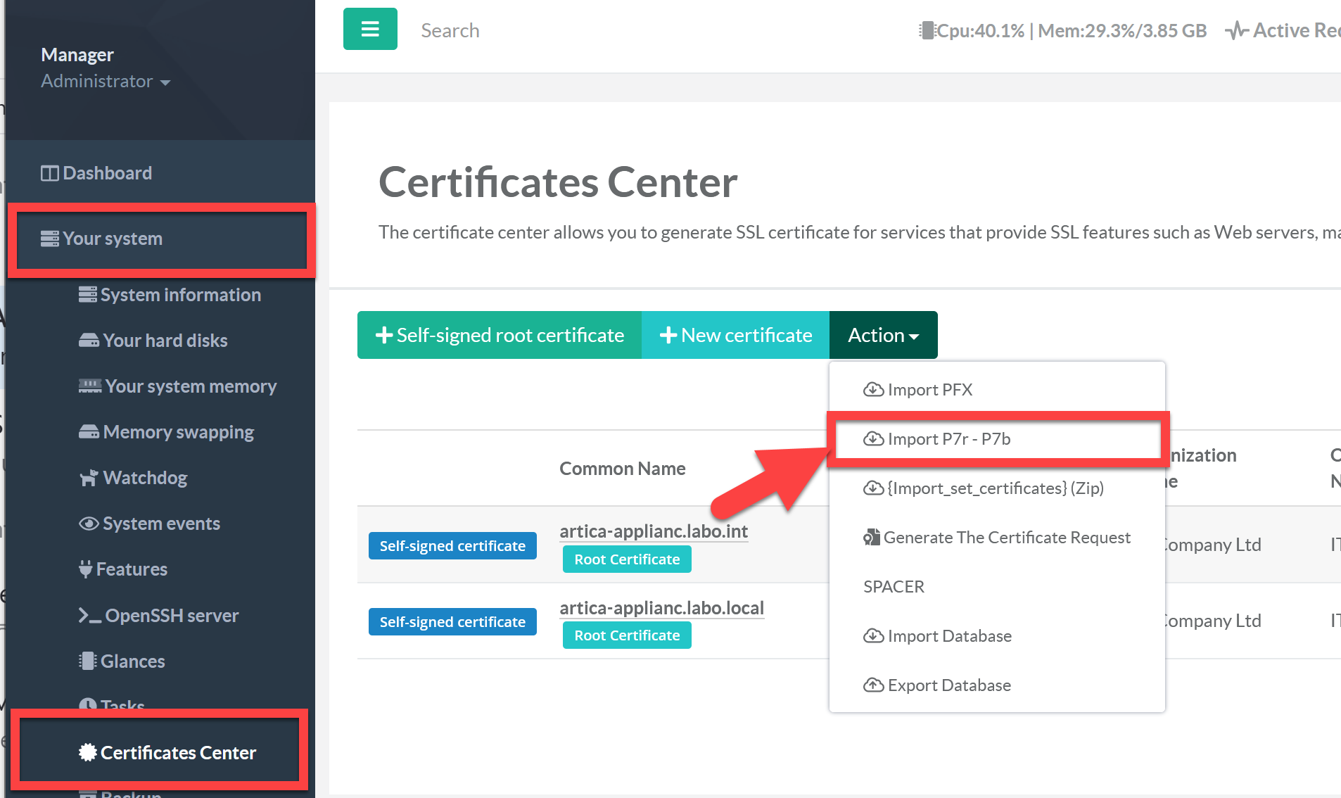Screen dimensions: 1341x798
Task: Click the Watchdog dog icon
Action: pos(89,479)
